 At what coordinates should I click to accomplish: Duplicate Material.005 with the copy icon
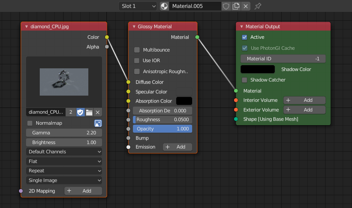click(236, 6)
